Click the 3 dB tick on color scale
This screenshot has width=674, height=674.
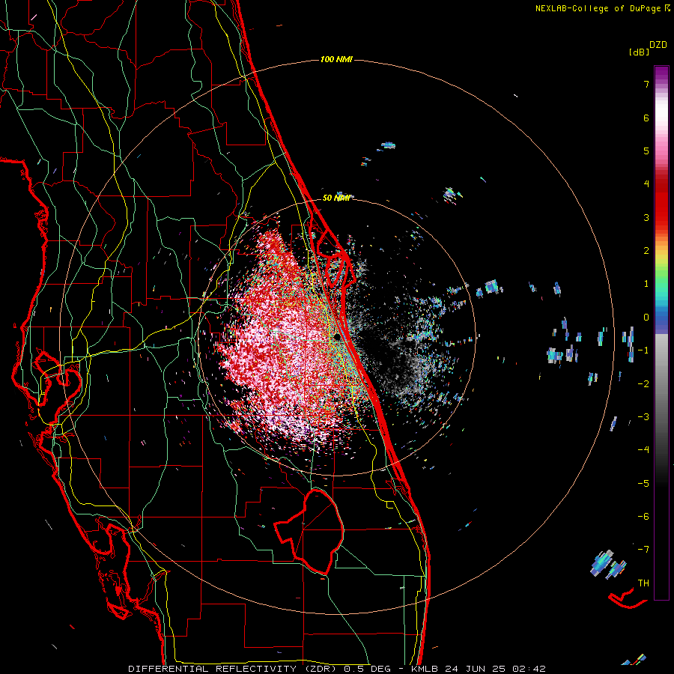coord(646,217)
